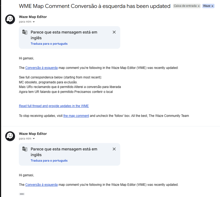The width and height of the screenshot is (220, 197).
Task: Dismiss the translation banner in the first message
Action: (114, 32)
